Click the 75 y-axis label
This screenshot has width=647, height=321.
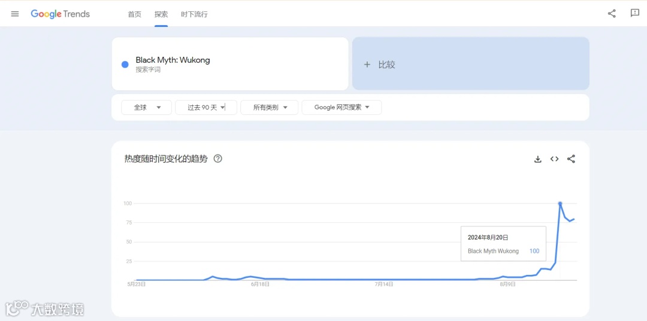(128, 223)
